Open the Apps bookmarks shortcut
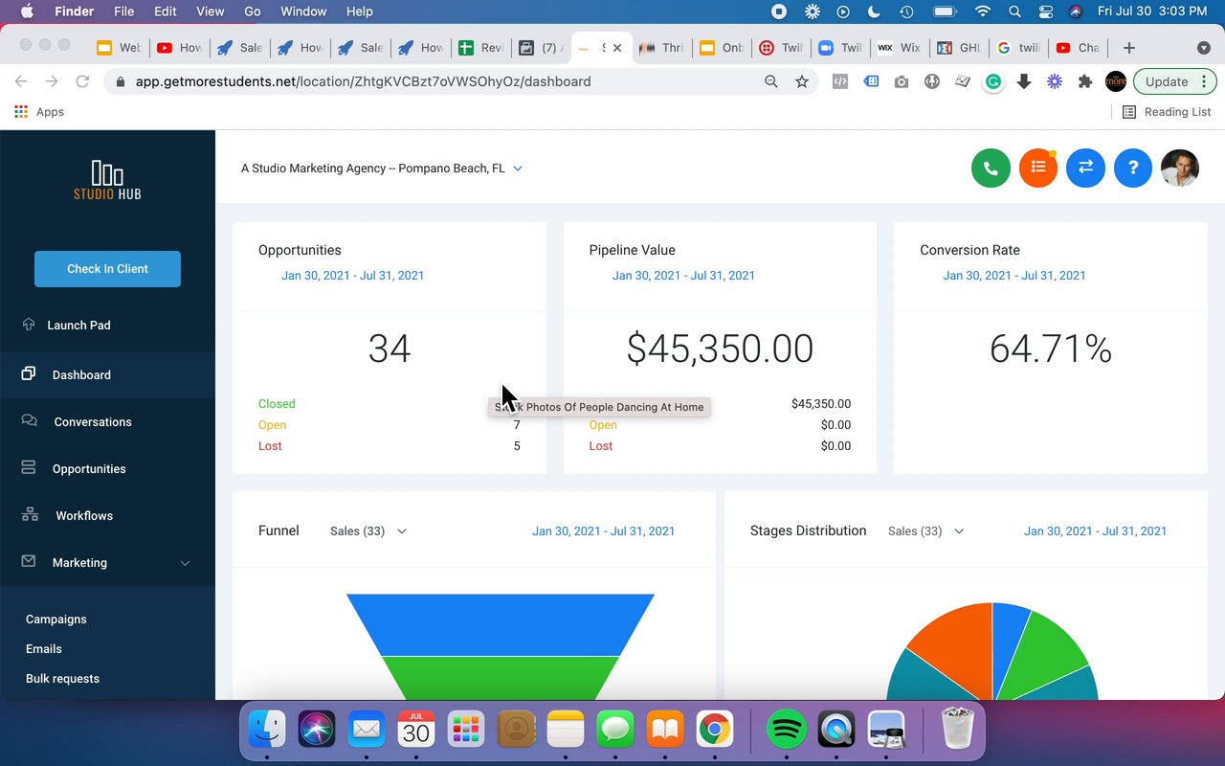Screen dimensions: 1225x766 coord(39,112)
